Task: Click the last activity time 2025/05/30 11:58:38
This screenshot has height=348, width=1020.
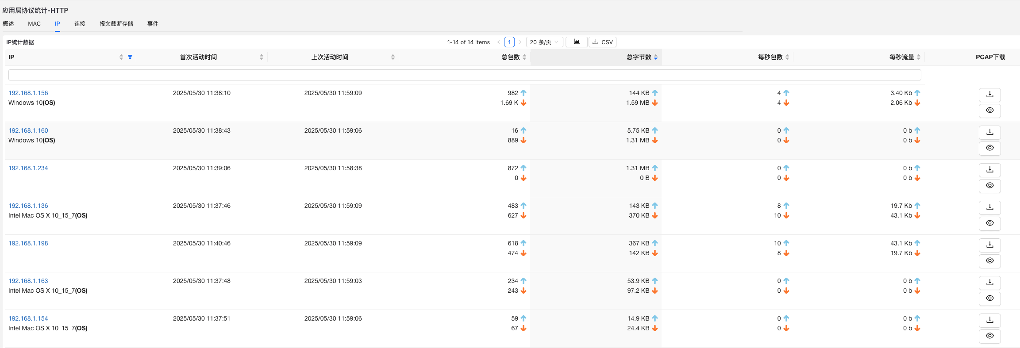Action: (x=333, y=168)
